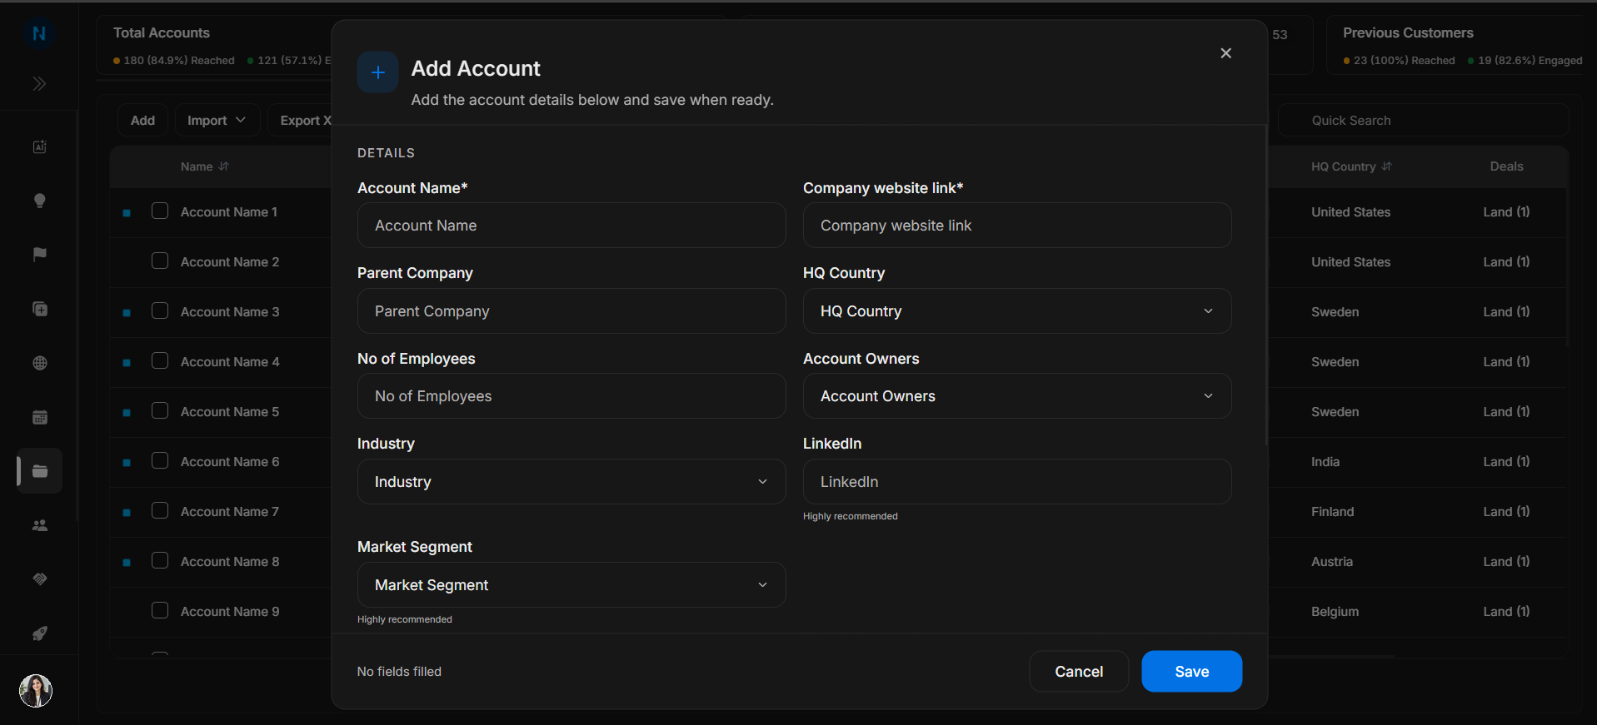Open the Account Owners dropdown
This screenshot has height=725, width=1597.
pos(1016,396)
